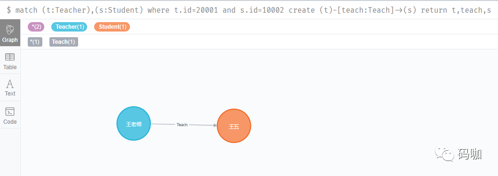498x176 pixels.
Task: Select the orange 王五 student node
Action: tap(234, 126)
